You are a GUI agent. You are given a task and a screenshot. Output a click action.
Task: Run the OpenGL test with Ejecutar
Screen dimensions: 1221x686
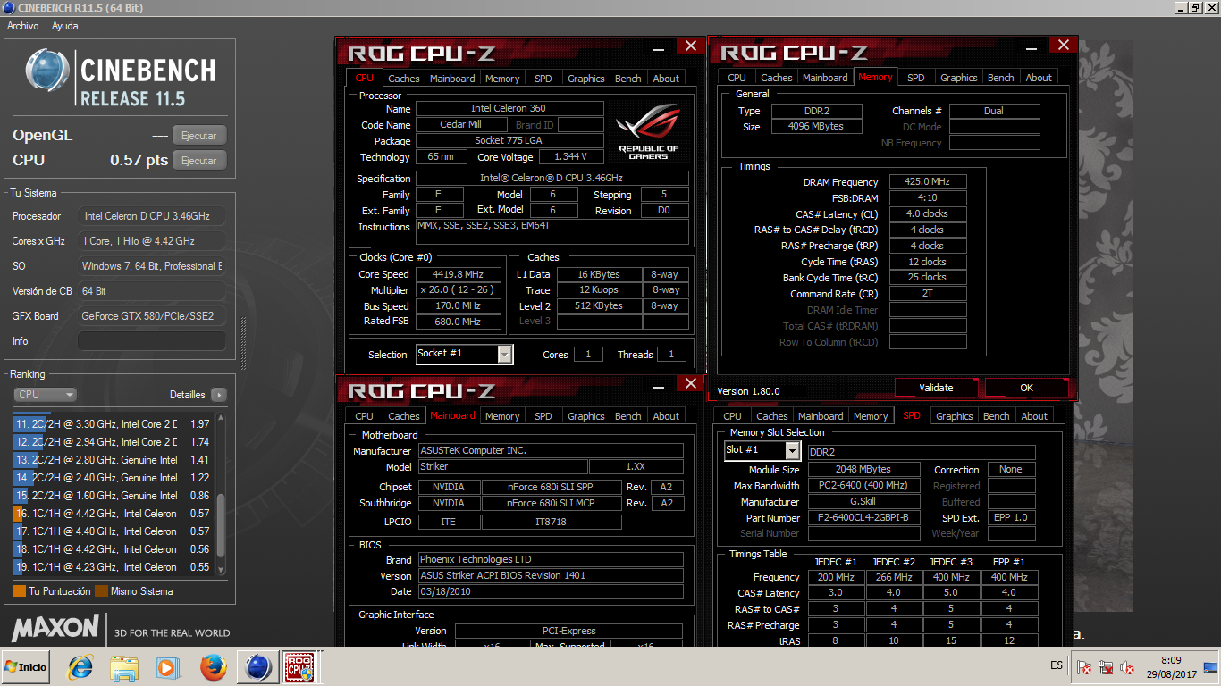click(199, 136)
